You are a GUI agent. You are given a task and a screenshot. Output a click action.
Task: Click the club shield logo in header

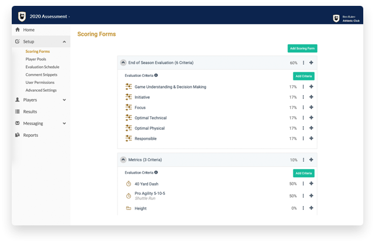(x=22, y=16)
